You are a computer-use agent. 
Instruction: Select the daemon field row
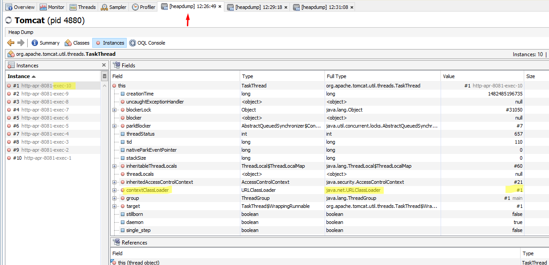pos(330,222)
